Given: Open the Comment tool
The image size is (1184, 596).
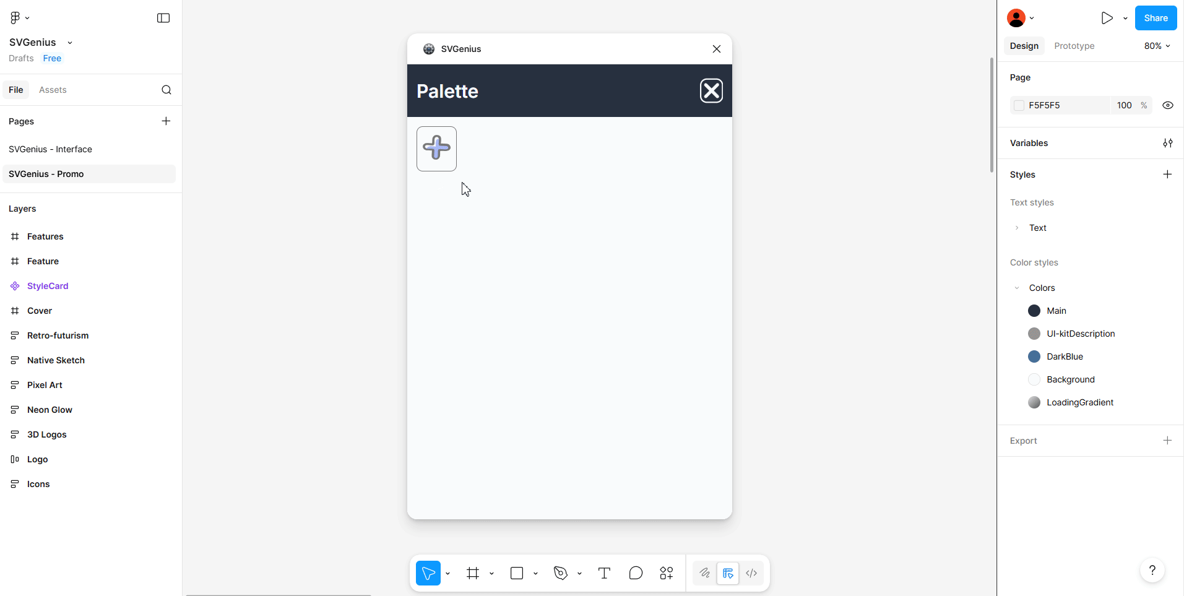Looking at the screenshot, I should 635,573.
